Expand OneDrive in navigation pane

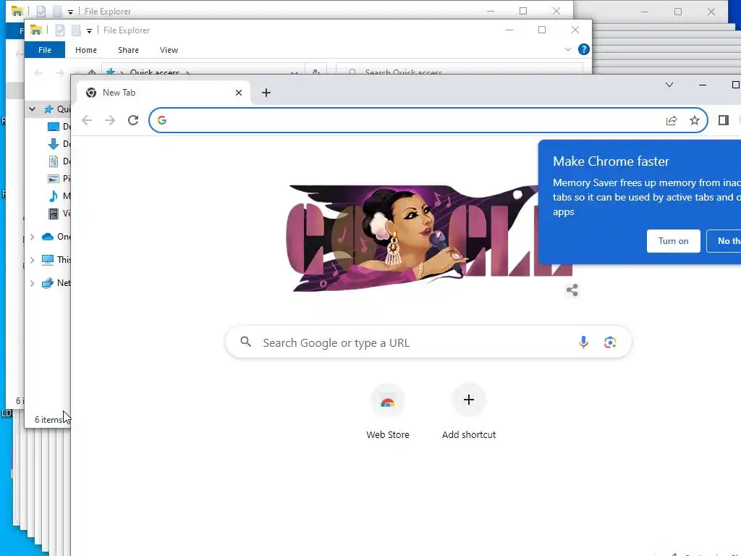coord(32,237)
